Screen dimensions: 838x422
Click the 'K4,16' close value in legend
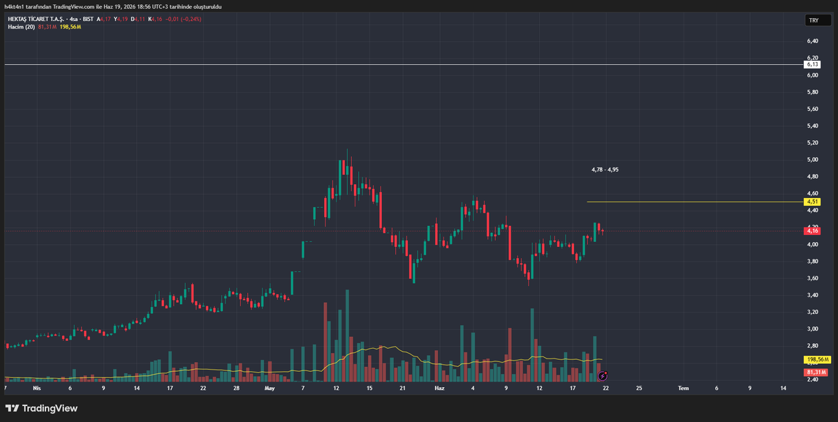click(155, 19)
